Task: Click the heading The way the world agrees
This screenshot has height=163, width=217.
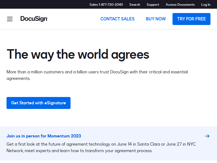Action: 78,55
